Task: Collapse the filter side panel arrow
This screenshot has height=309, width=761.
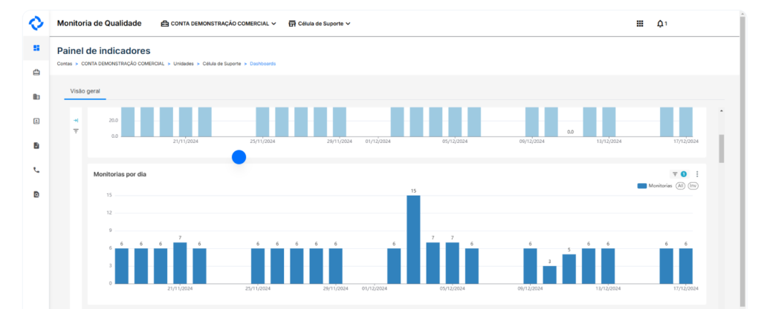Action: [x=76, y=120]
